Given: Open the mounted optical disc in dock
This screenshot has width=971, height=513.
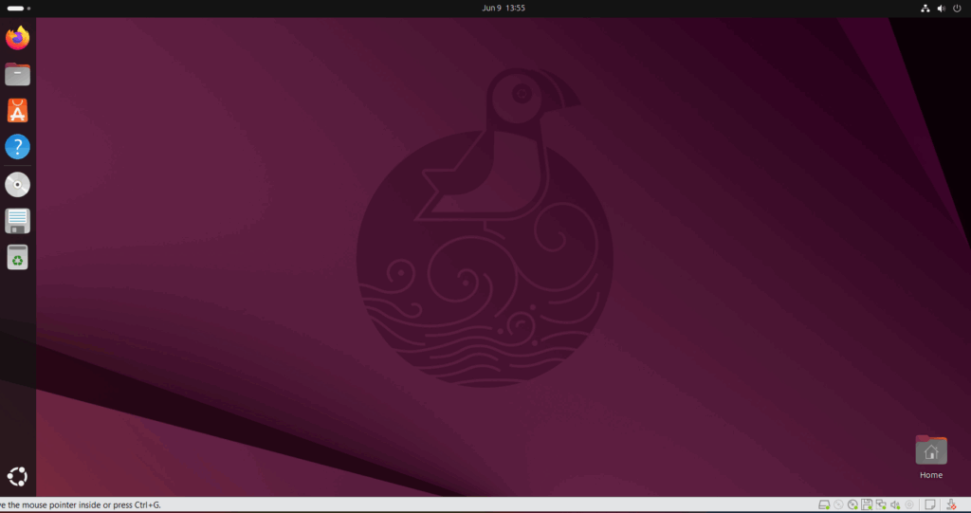Looking at the screenshot, I should [x=17, y=185].
